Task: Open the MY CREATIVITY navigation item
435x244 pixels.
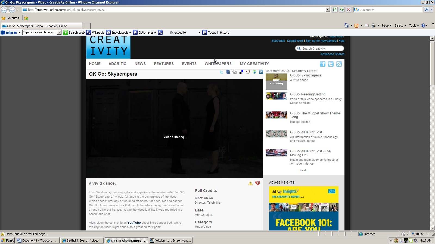Action: coord(254,64)
